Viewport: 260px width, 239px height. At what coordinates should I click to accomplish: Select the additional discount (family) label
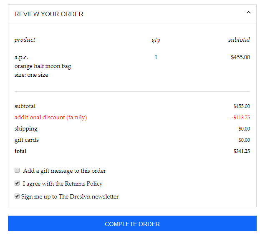pyautogui.click(x=51, y=117)
